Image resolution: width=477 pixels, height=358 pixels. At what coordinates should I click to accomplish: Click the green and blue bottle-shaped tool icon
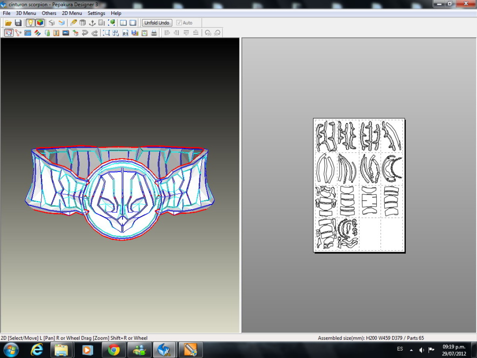(x=47, y=33)
